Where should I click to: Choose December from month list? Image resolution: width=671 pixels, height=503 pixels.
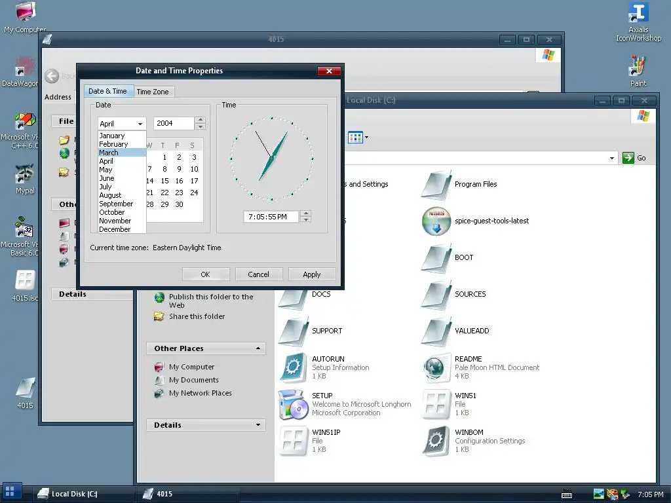coord(122,229)
